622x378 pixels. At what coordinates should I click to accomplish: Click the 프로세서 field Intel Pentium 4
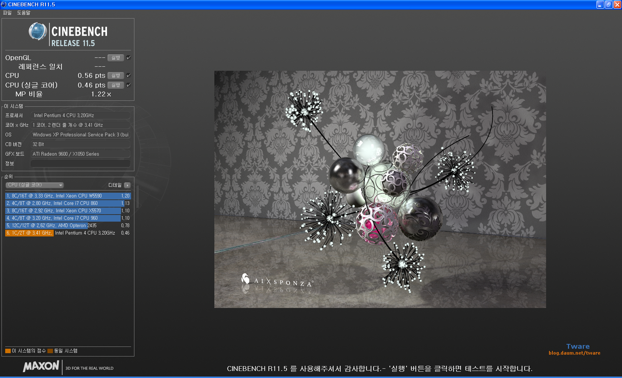click(x=80, y=115)
